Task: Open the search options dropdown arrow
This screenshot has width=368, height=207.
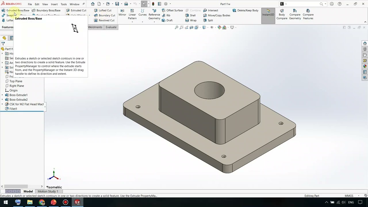Action: coord(325,4)
